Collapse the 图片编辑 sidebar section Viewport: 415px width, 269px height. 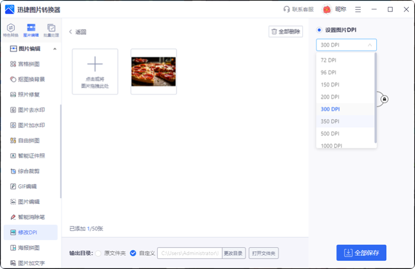point(55,49)
